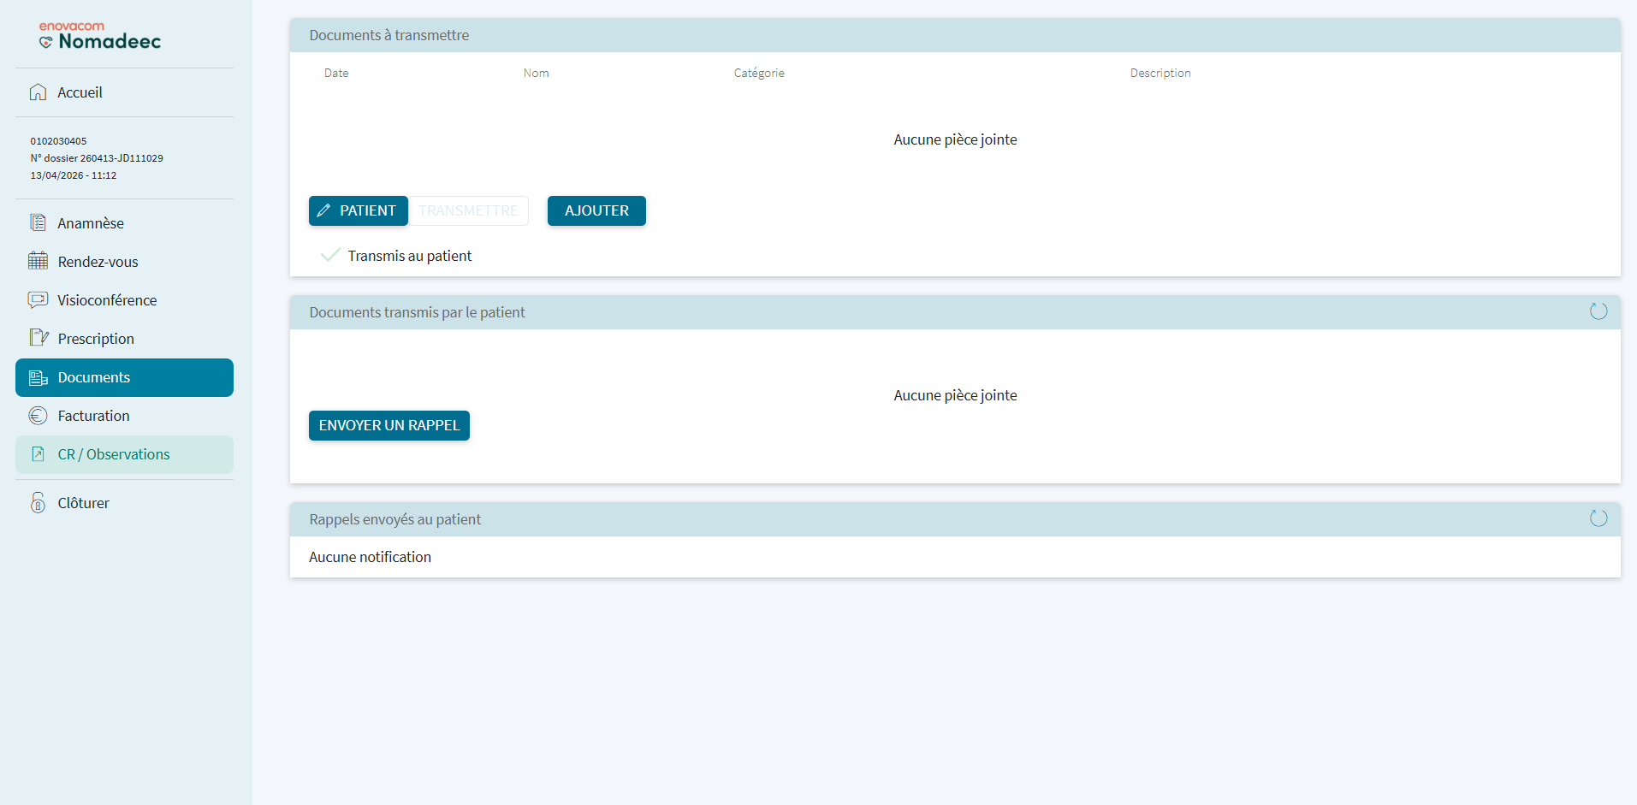Click the Documents sidebar icon
The width and height of the screenshot is (1637, 805).
39,377
